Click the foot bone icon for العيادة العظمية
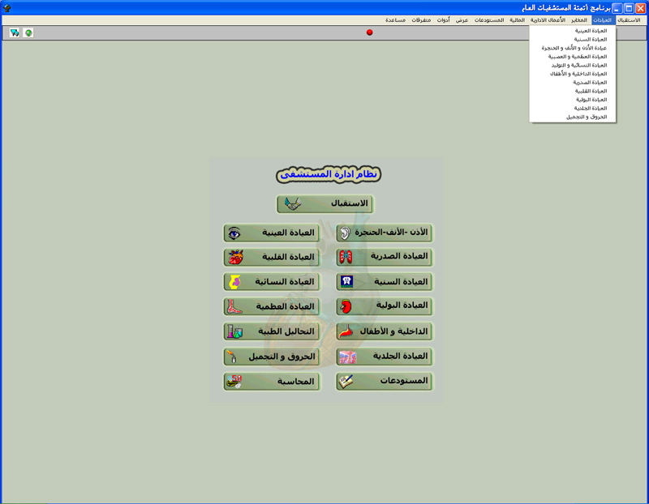 point(235,307)
